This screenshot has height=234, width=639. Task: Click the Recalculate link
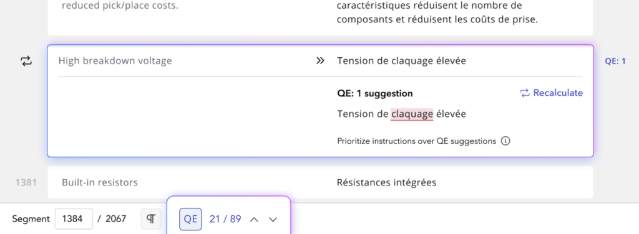[552, 93]
